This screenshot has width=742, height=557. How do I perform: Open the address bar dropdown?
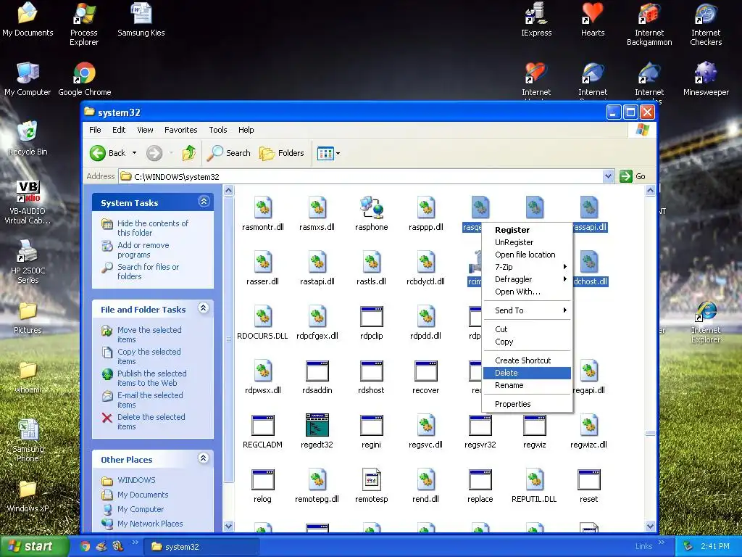[608, 177]
